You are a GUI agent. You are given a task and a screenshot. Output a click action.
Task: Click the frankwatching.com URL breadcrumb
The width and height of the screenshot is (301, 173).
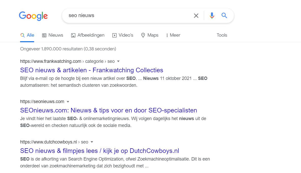tap(67, 61)
